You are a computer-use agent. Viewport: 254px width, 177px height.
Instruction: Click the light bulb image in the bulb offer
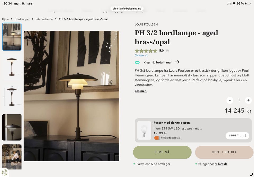pos(144,130)
